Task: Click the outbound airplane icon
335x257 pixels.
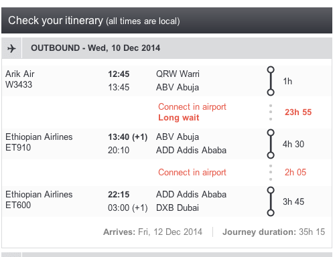Action: pos(11,48)
